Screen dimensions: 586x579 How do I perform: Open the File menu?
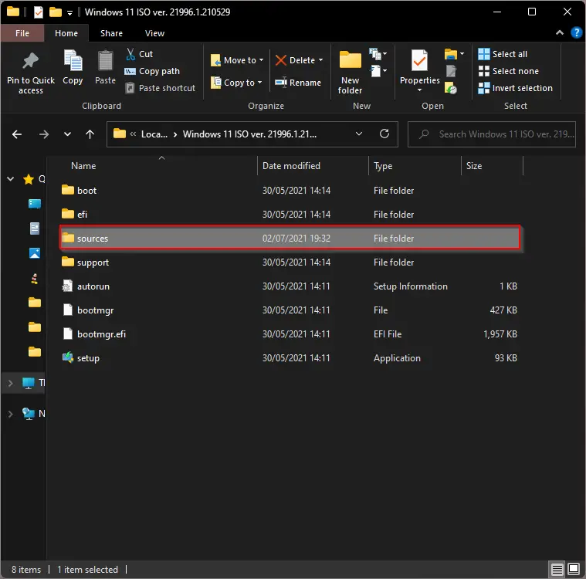coord(22,33)
